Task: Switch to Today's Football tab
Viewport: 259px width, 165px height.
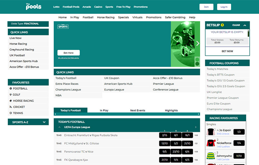Action: 70,110
